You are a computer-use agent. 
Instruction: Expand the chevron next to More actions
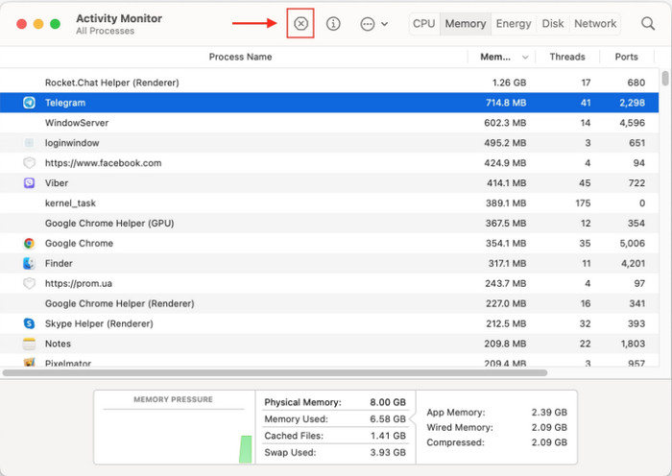384,24
